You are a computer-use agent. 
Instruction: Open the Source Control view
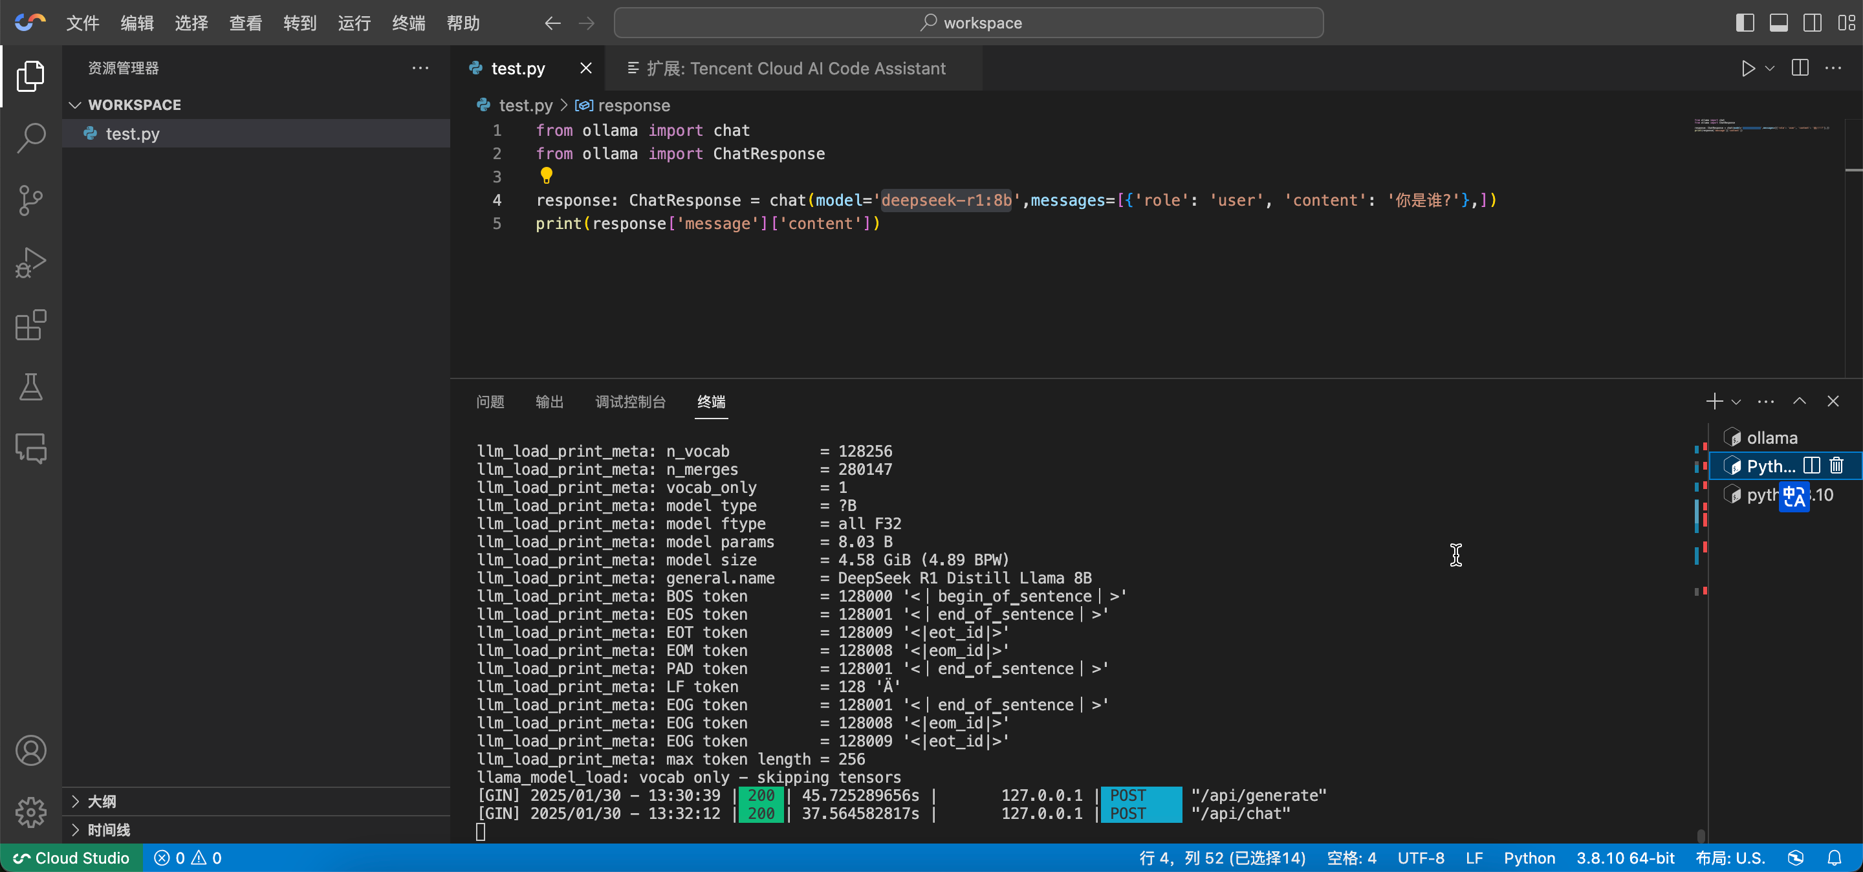coord(30,201)
